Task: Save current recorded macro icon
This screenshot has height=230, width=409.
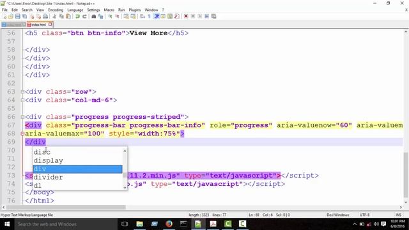Action: click(x=214, y=17)
